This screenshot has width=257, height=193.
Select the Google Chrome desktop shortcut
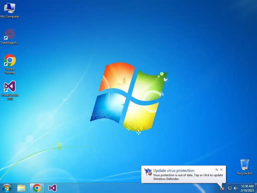(10, 64)
